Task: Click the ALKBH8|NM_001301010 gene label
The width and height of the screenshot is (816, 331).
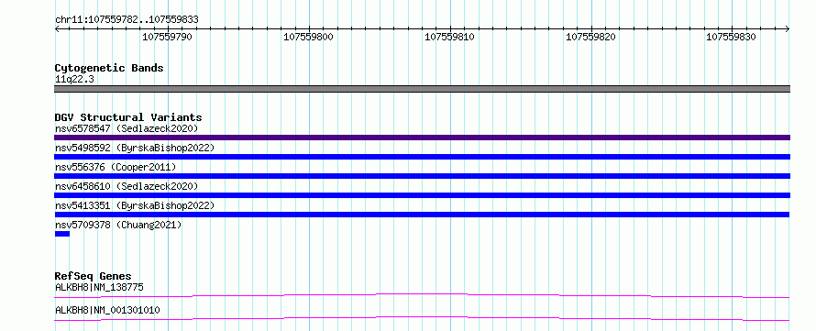Action: coord(107,311)
